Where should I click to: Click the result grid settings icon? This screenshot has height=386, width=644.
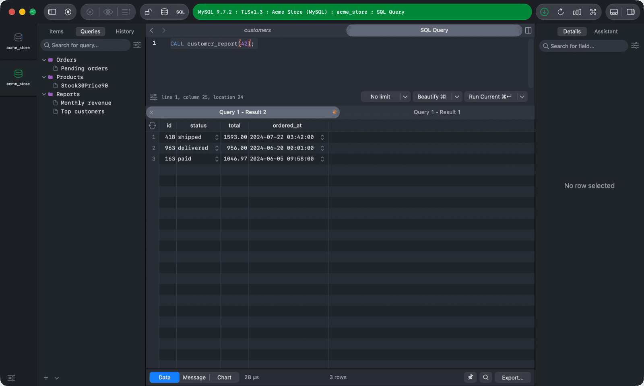pyautogui.click(x=152, y=126)
